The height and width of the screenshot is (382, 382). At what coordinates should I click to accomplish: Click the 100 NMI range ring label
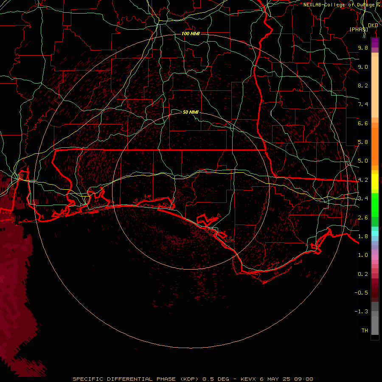pos(191,34)
